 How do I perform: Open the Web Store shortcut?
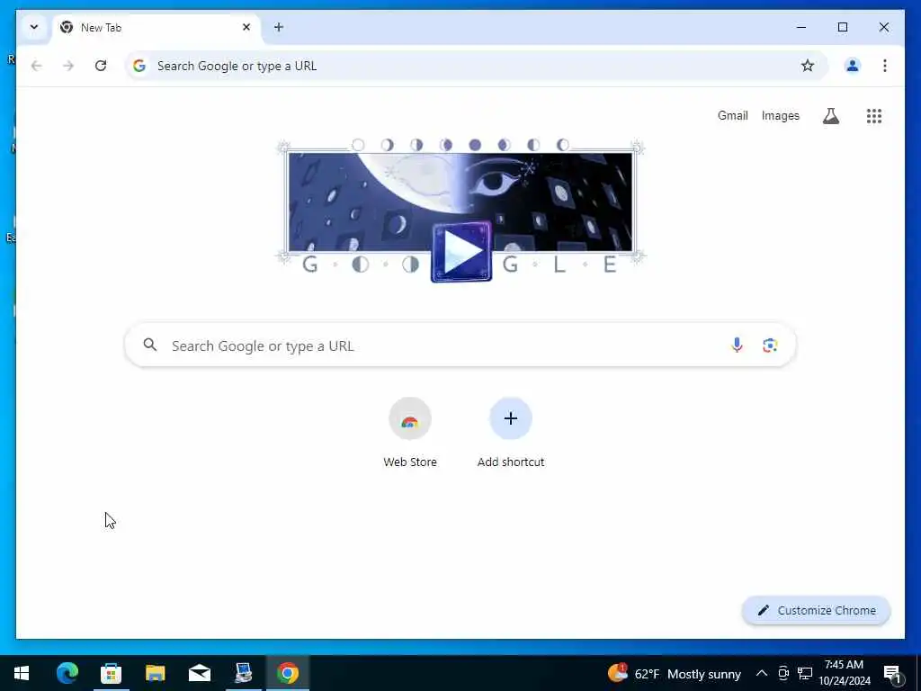(410, 433)
